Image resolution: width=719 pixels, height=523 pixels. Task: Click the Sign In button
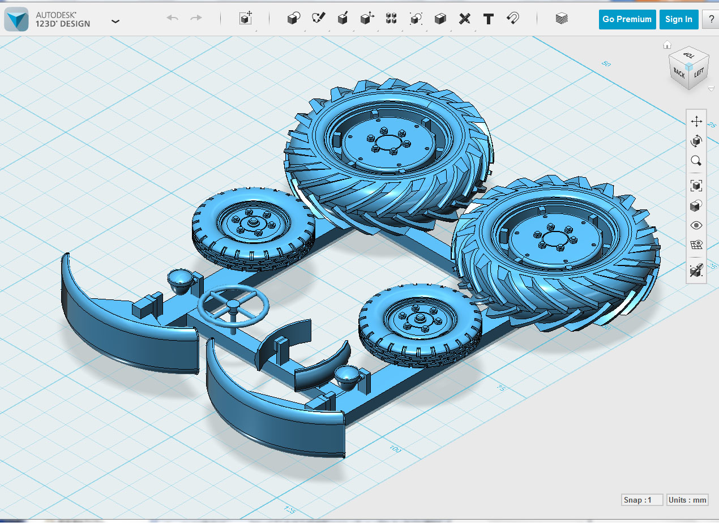point(678,19)
